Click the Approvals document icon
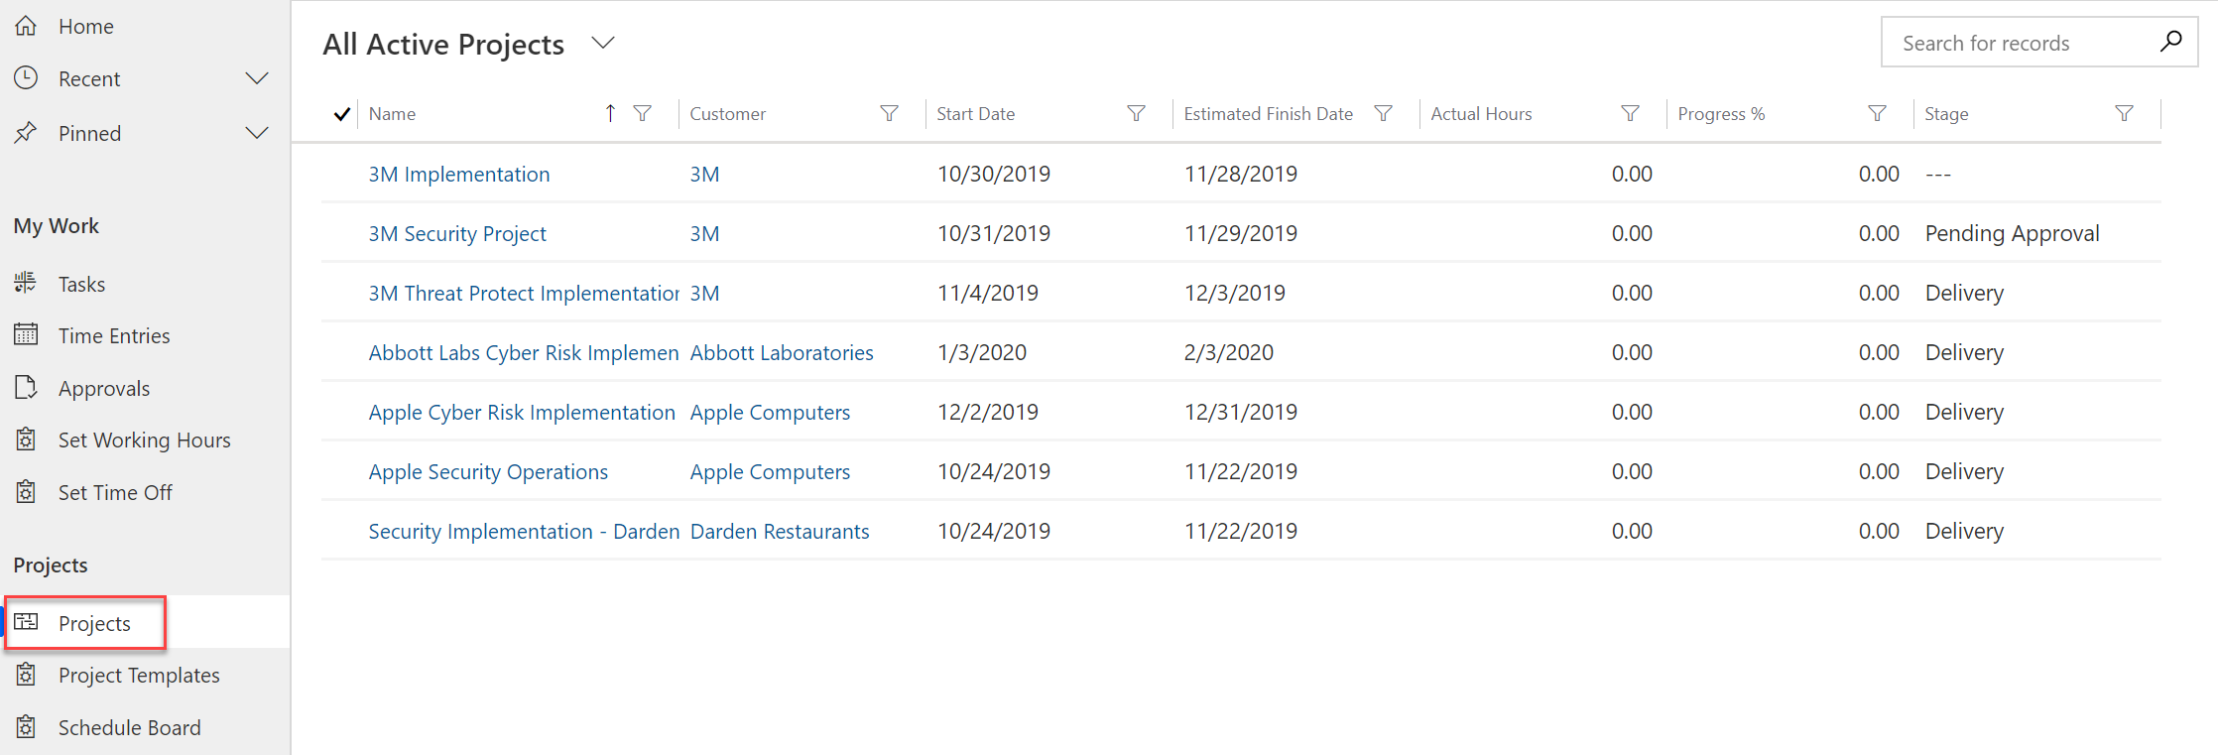2218x755 pixels. click(x=26, y=388)
